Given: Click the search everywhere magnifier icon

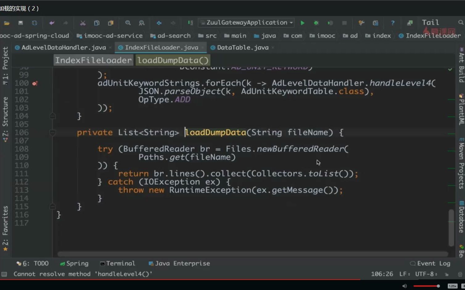Looking at the screenshot, I should click(x=461, y=22).
